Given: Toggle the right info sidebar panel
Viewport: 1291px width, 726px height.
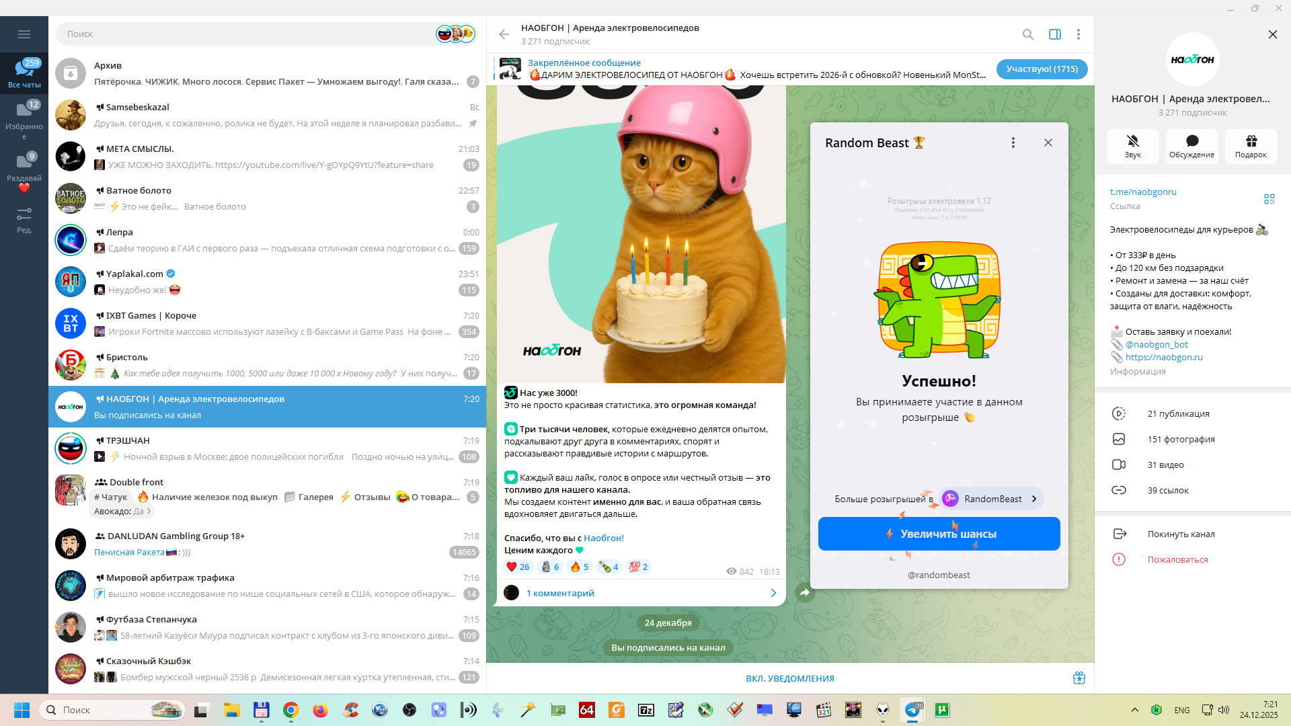Looking at the screenshot, I should coord(1054,34).
